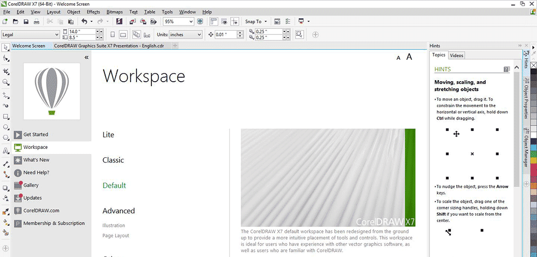Open the Object Properties docker tab

[527, 98]
